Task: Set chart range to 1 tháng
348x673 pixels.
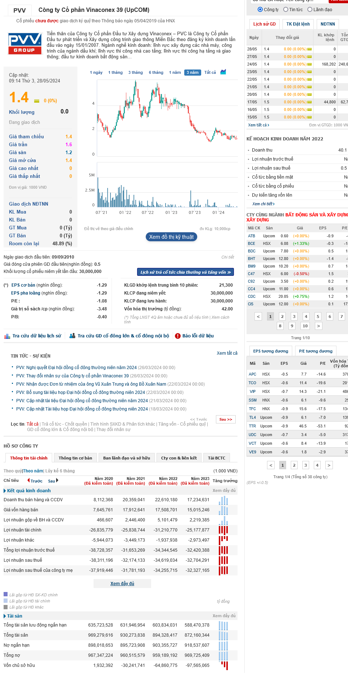Action: point(116,72)
